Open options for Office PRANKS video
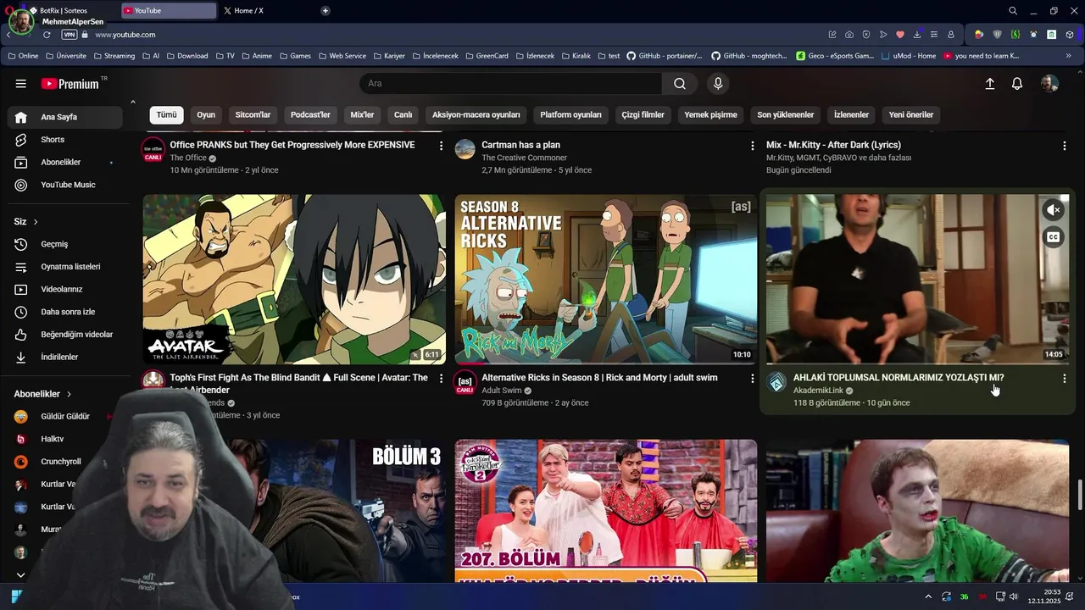Screen dimensions: 1085x610 click(x=441, y=146)
